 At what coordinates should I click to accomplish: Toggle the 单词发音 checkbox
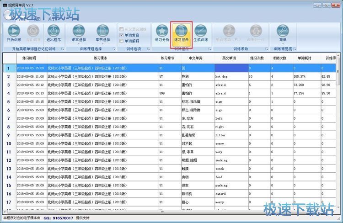pos(121,35)
